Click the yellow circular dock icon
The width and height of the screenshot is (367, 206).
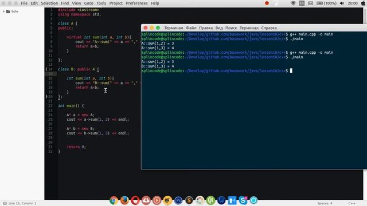[167, 200]
